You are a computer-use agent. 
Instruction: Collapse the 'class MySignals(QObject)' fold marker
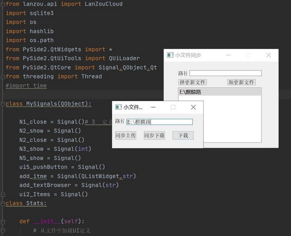click(2, 104)
